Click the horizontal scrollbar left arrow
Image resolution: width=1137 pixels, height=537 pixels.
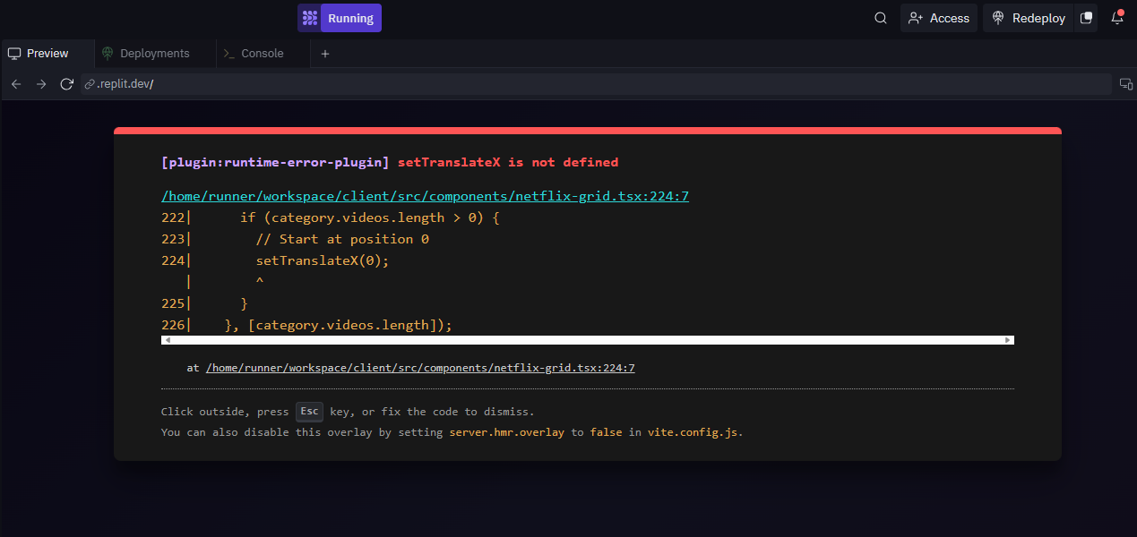coord(168,340)
